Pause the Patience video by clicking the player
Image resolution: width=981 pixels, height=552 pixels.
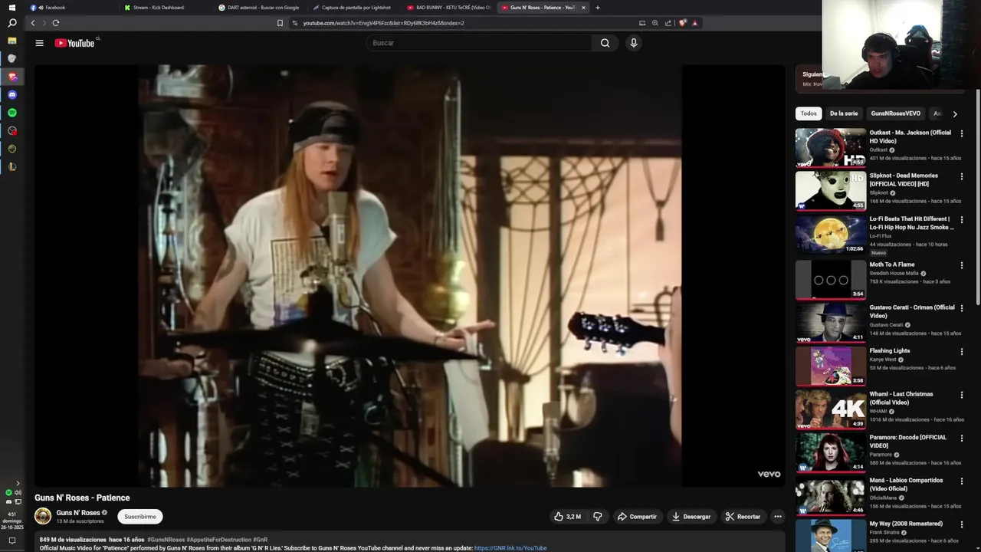click(410, 276)
